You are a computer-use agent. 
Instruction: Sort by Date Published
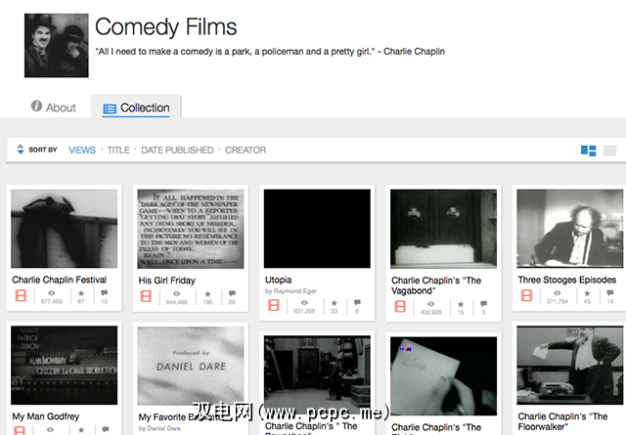(177, 151)
